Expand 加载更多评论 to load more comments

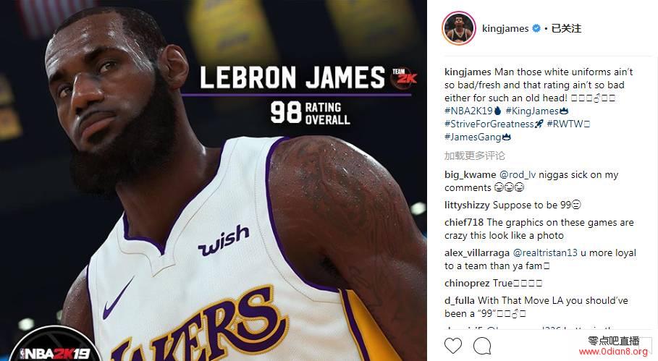(x=475, y=156)
